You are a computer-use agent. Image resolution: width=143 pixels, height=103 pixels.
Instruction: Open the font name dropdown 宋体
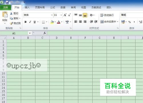pyautogui.click(x=52, y=15)
